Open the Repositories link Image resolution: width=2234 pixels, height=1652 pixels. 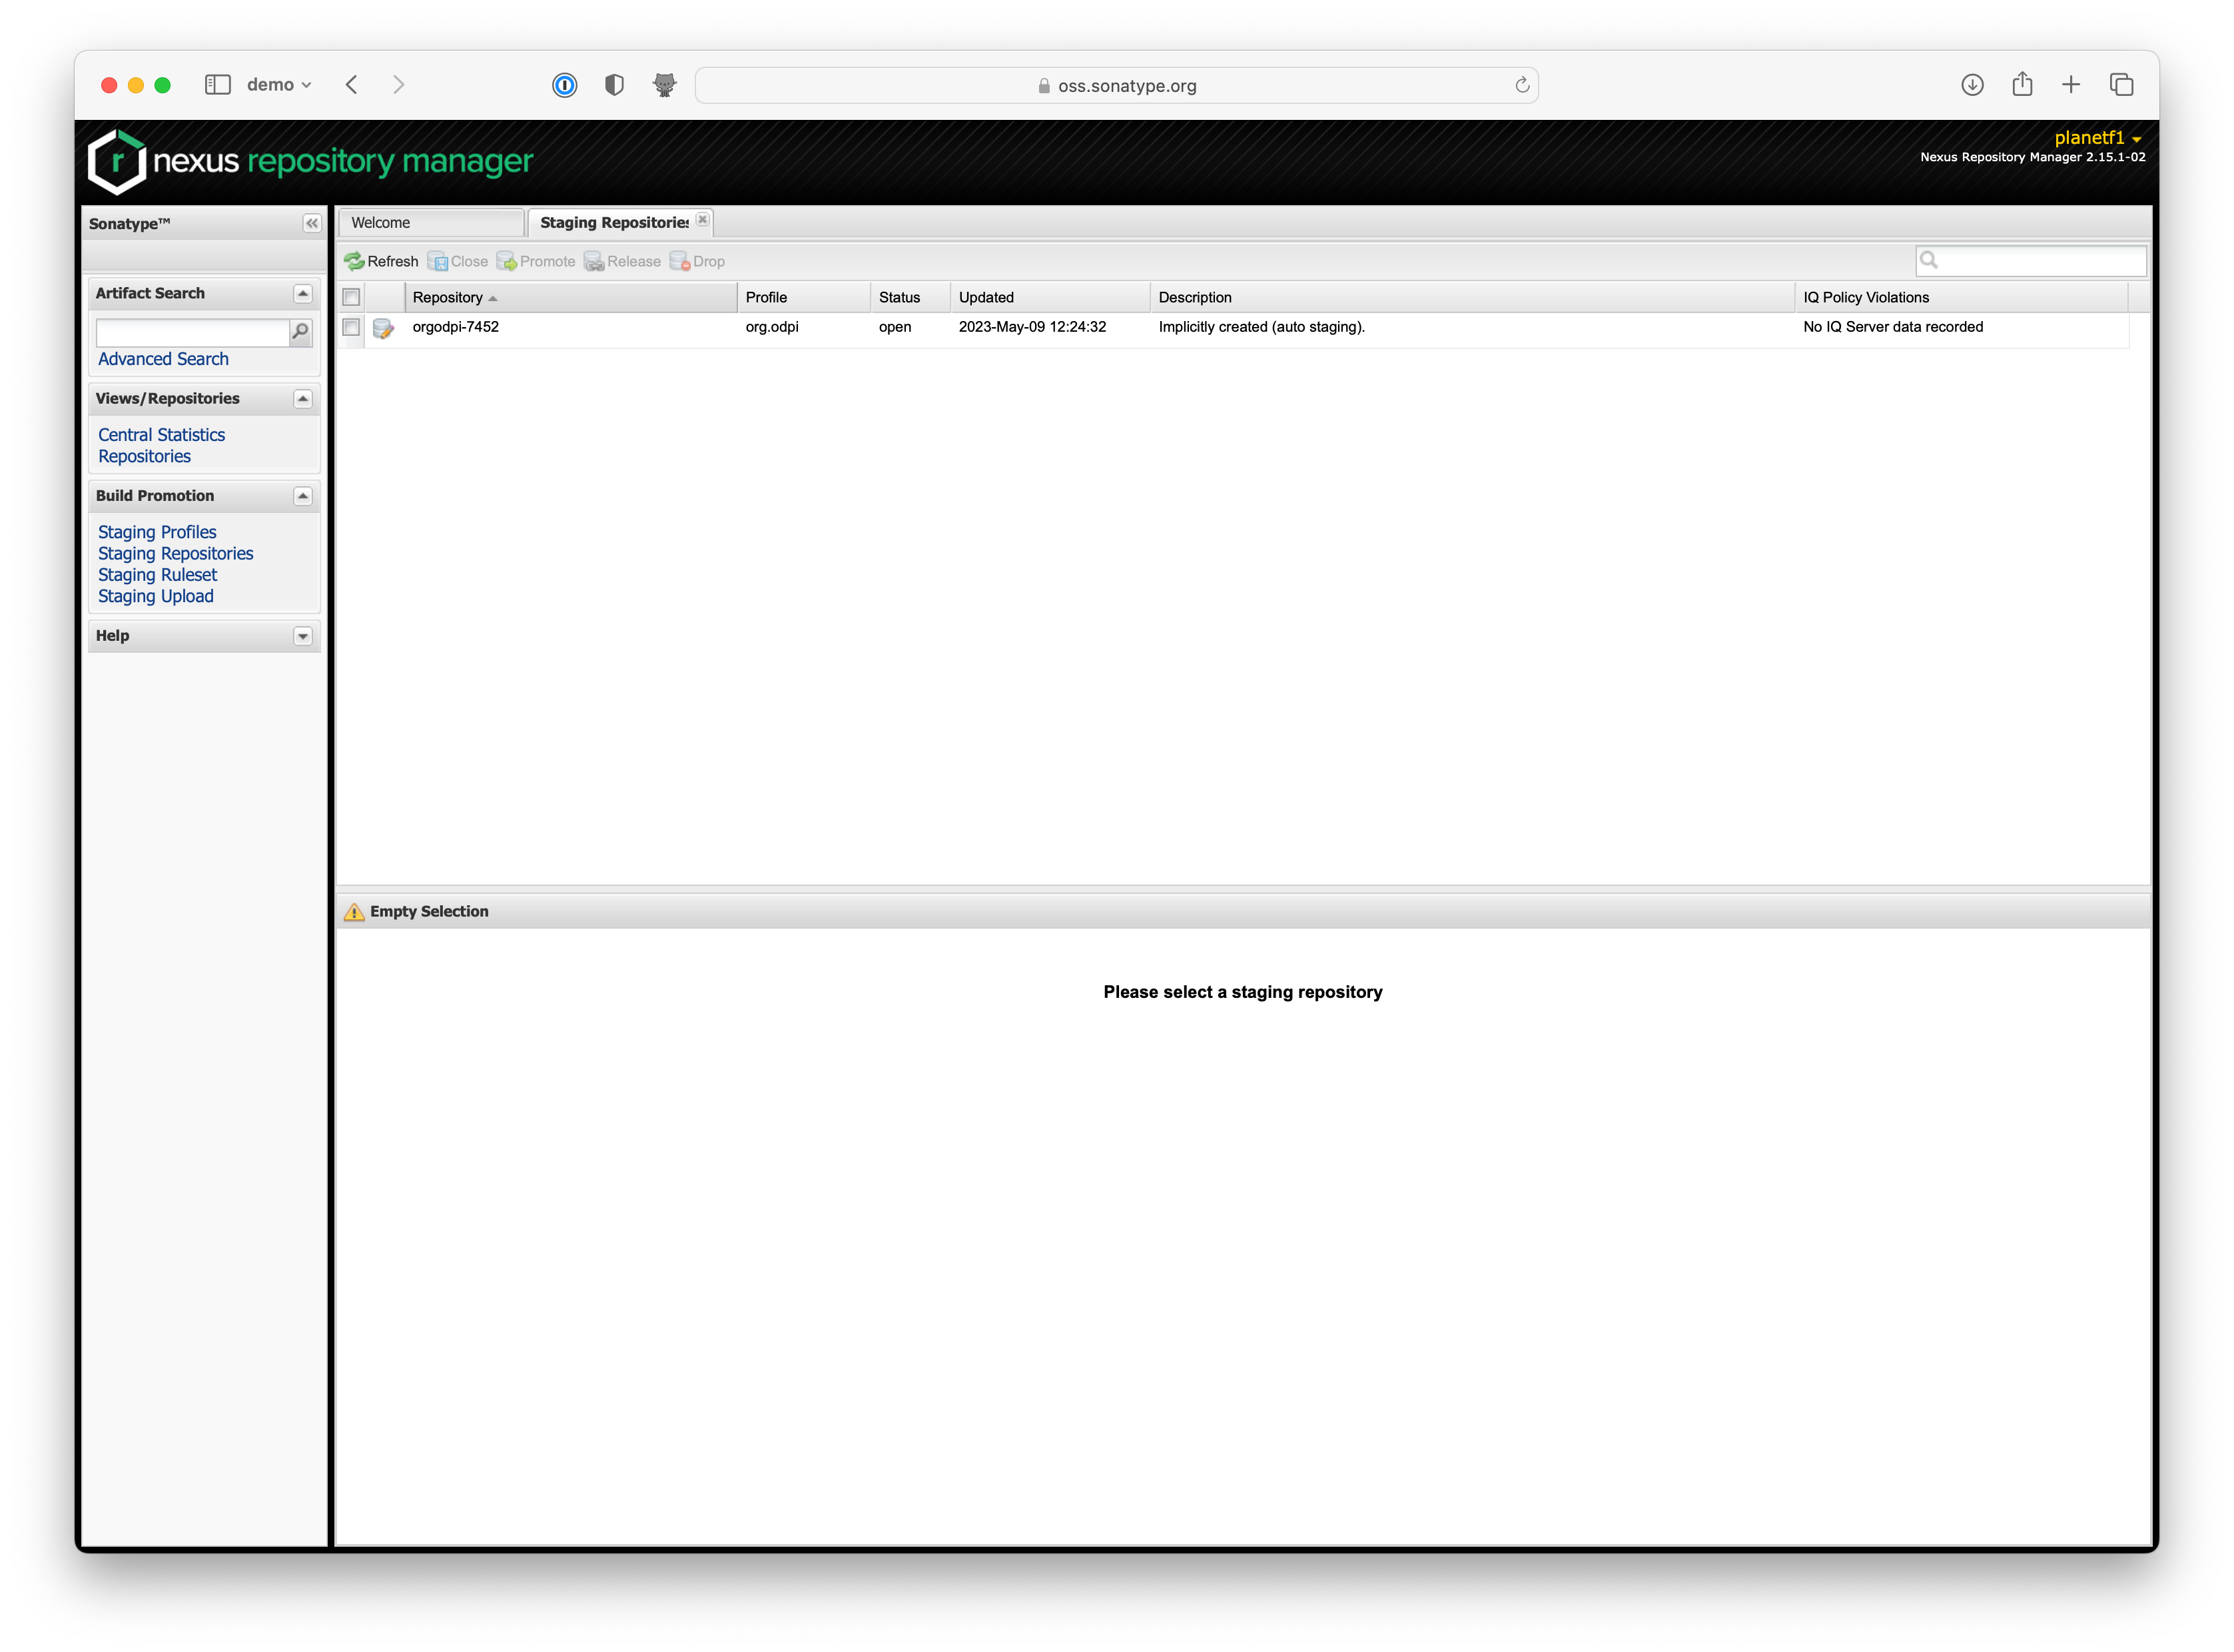pos(144,456)
